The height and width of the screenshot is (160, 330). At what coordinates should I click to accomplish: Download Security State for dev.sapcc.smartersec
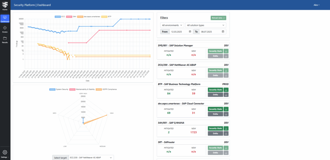226,109
